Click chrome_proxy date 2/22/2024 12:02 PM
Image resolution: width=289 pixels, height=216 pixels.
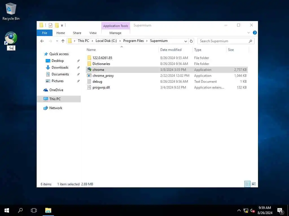tap(175, 75)
